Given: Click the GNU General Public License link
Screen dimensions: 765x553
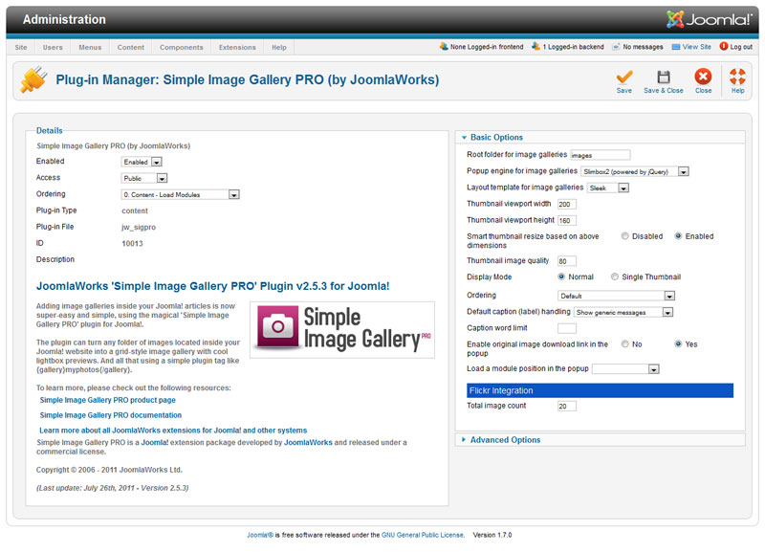Looking at the screenshot, I should 423,535.
